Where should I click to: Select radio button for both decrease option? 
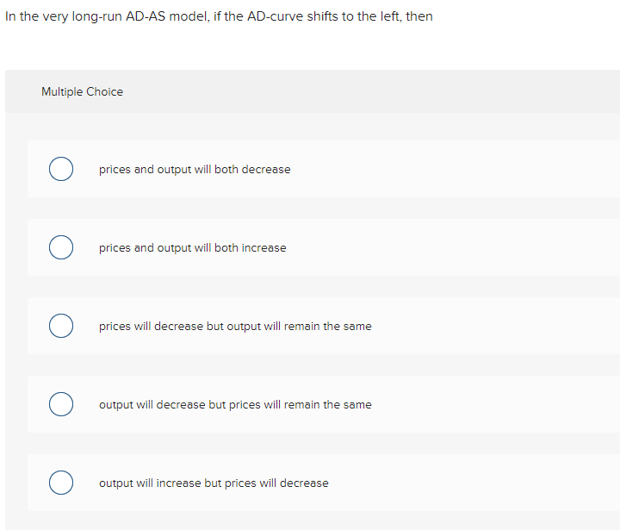click(x=60, y=169)
